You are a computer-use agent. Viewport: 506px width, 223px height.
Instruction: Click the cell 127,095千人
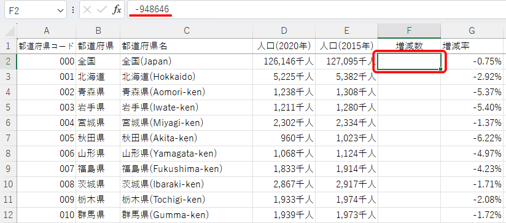pos(346,61)
